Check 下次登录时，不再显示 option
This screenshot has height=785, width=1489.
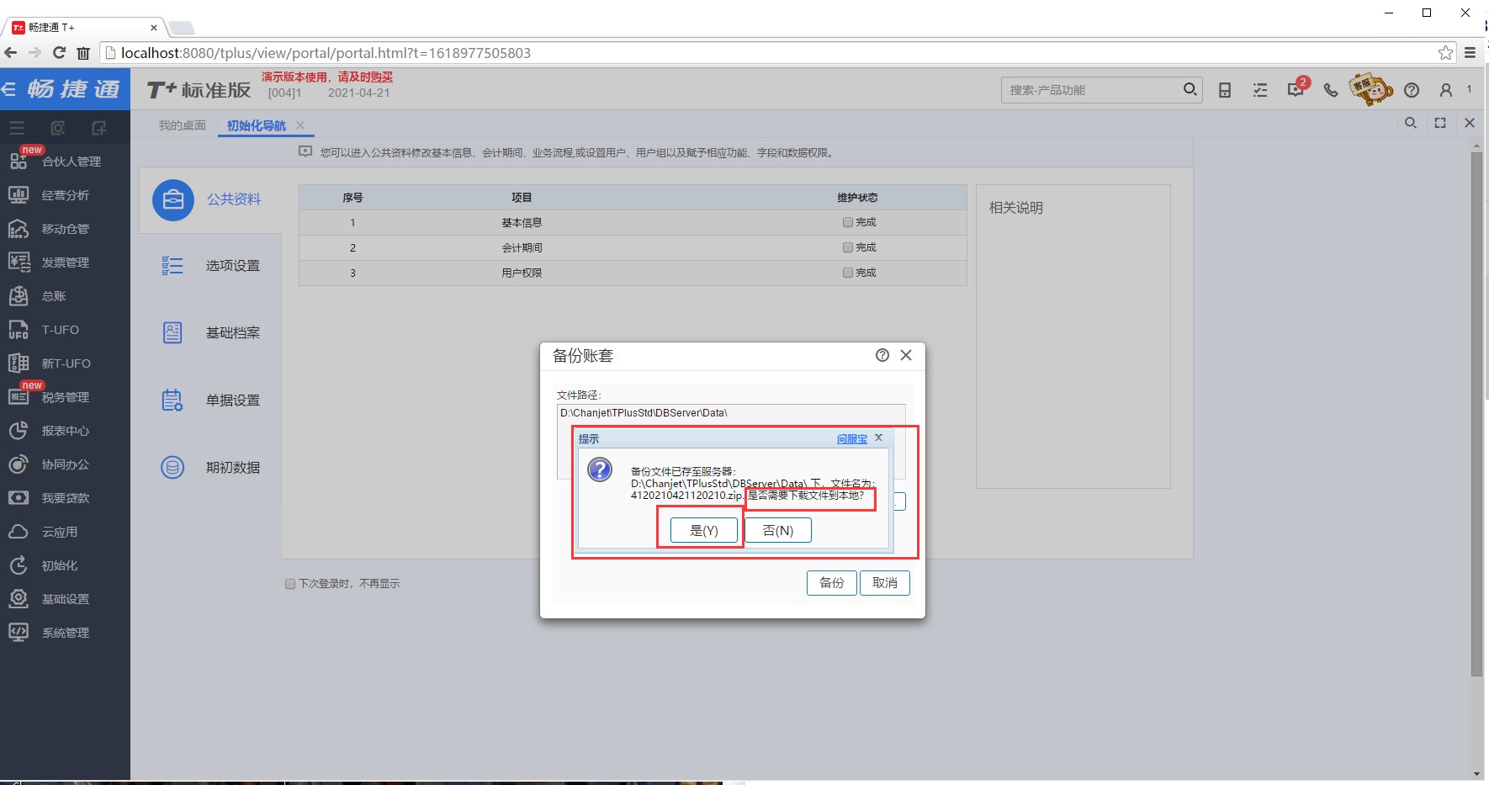click(290, 583)
